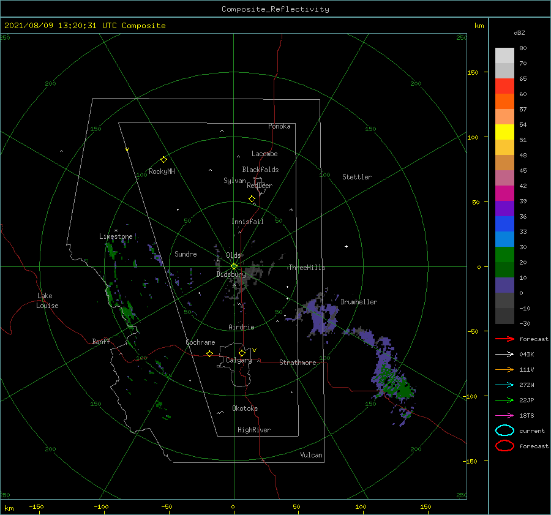Click the magenta 18TS arrow legend icon
The height and width of the screenshot is (515, 551).
504,416
